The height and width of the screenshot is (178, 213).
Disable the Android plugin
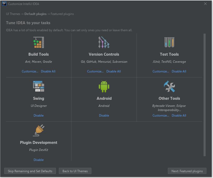tap(104, 116)
